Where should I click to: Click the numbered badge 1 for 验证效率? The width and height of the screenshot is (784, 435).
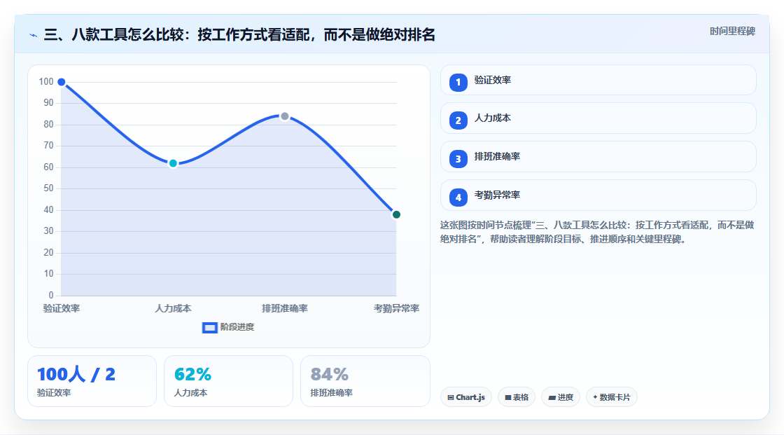coord(458,83)
